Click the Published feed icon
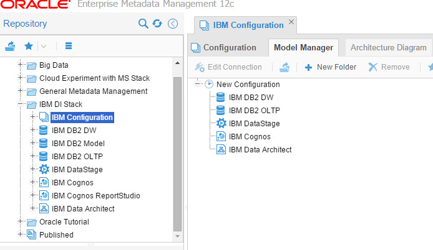 [x=31, y=234]
